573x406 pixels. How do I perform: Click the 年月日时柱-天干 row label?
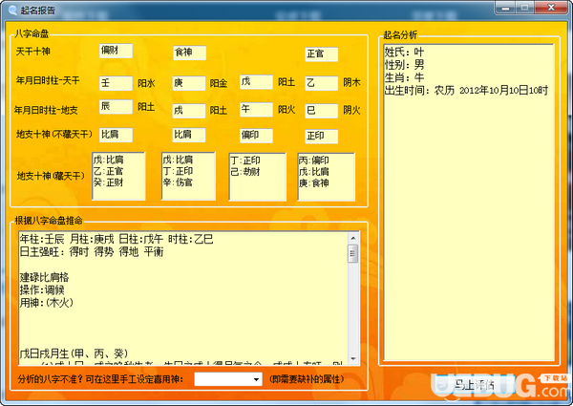(48, 80)
